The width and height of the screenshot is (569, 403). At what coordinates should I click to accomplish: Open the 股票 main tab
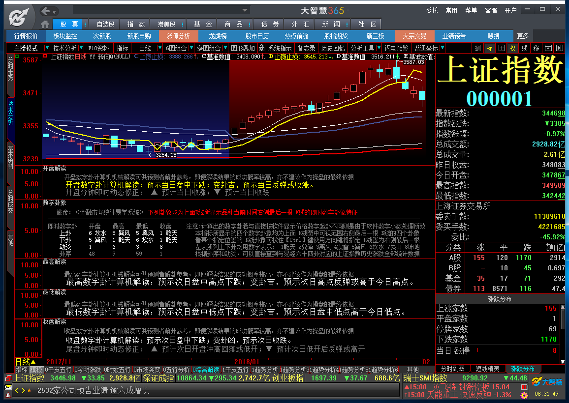click(69, 24)
